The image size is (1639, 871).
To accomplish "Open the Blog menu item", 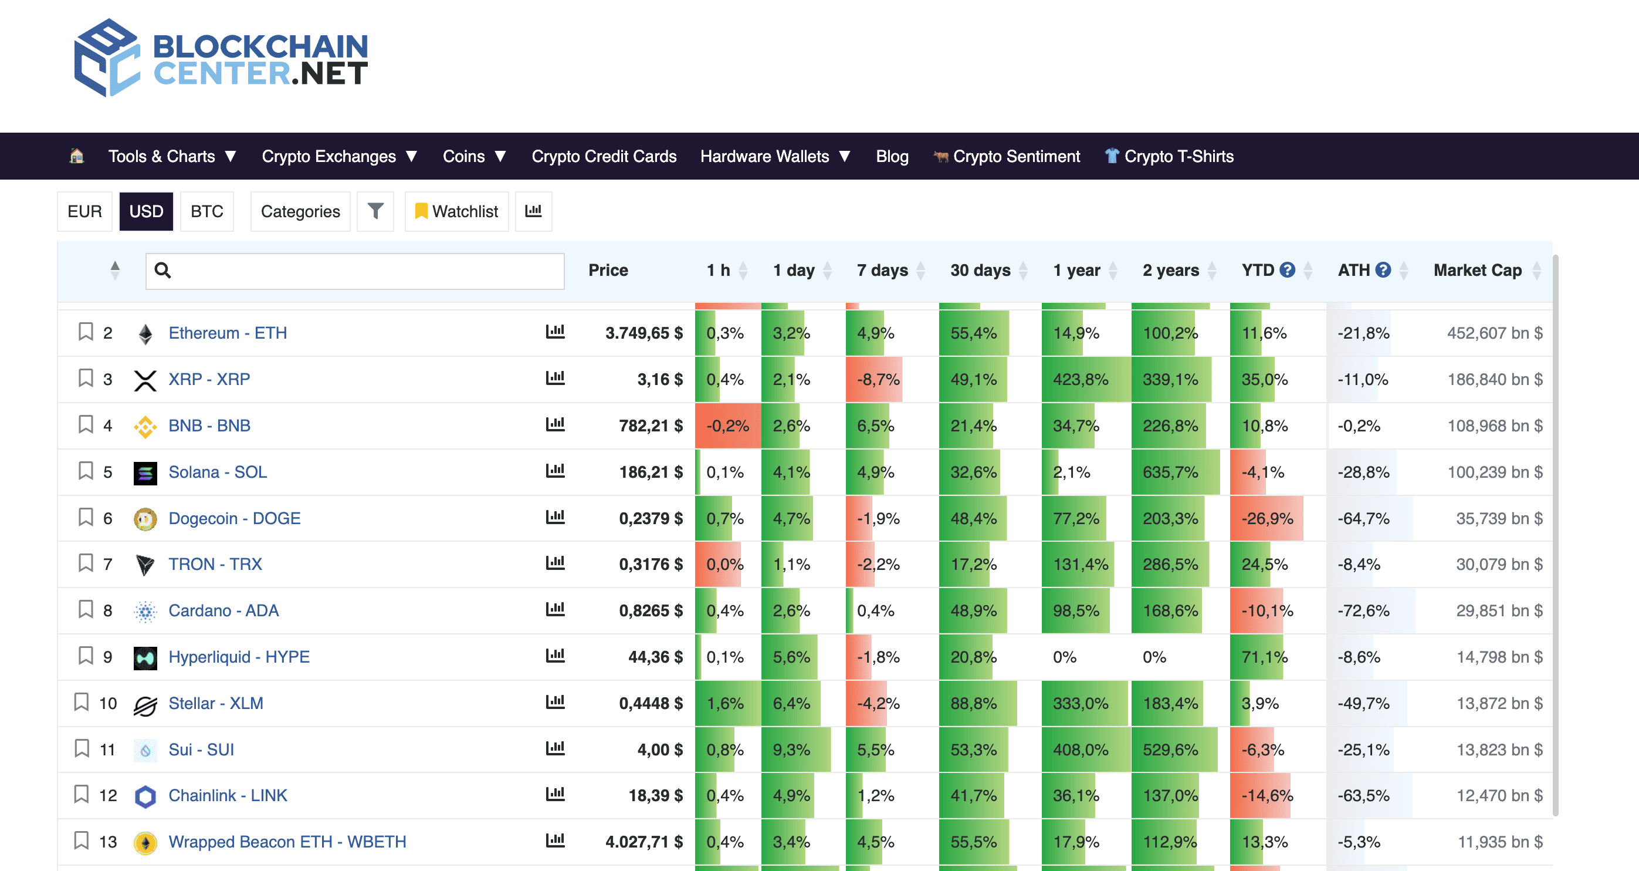I will 892,156.
